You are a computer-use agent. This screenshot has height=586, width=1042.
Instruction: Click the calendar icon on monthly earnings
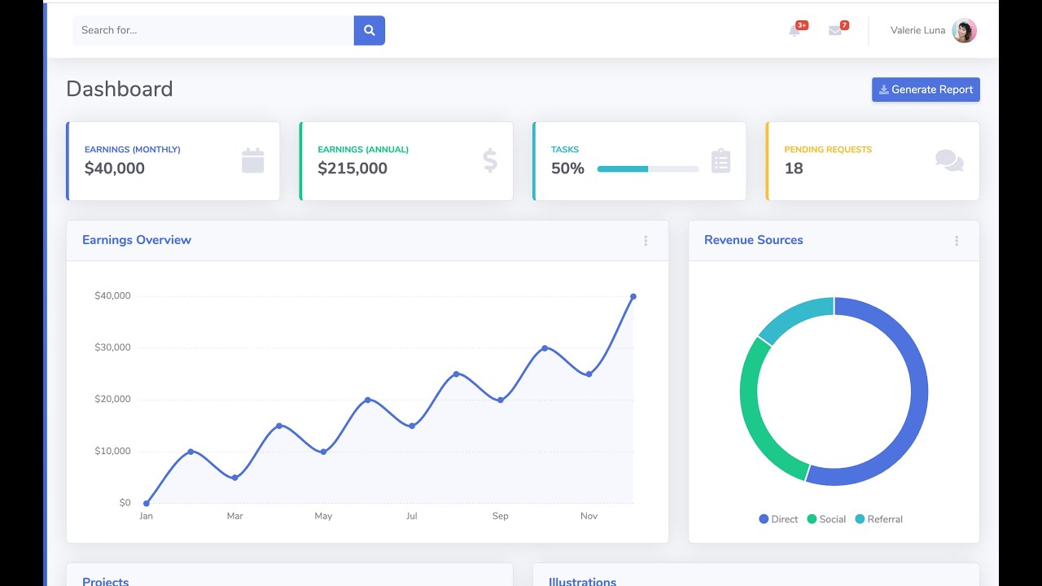click(253, 160)
